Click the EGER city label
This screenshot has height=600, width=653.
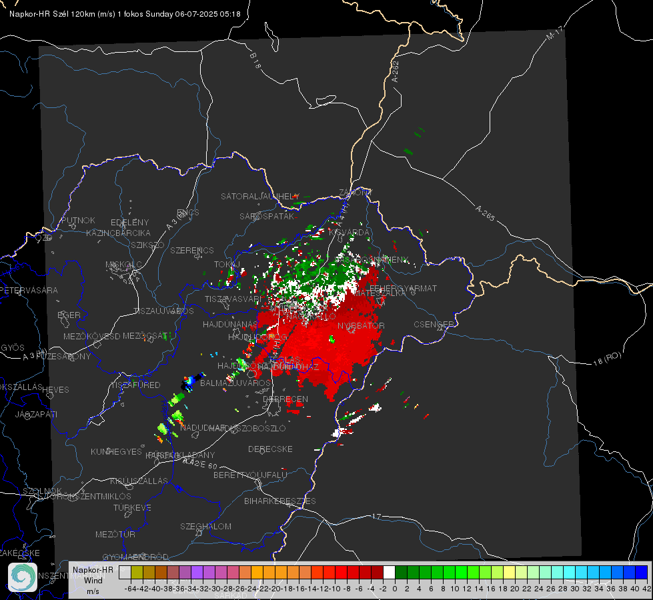69,315
